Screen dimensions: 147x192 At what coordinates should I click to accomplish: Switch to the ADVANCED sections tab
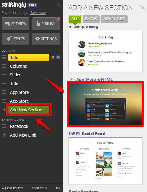pos(114,19)
